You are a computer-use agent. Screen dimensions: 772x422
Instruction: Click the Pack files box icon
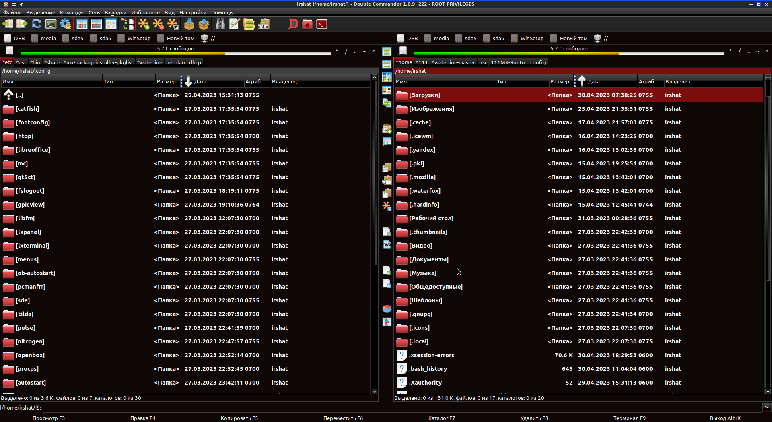pos(189,24)
